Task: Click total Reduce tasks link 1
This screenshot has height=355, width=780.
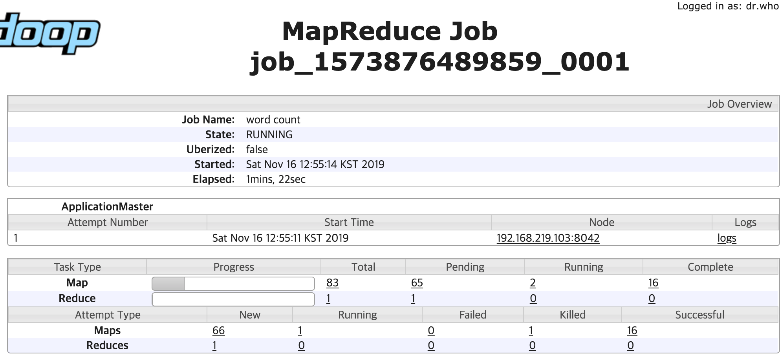Action: (x=328, y=298)
